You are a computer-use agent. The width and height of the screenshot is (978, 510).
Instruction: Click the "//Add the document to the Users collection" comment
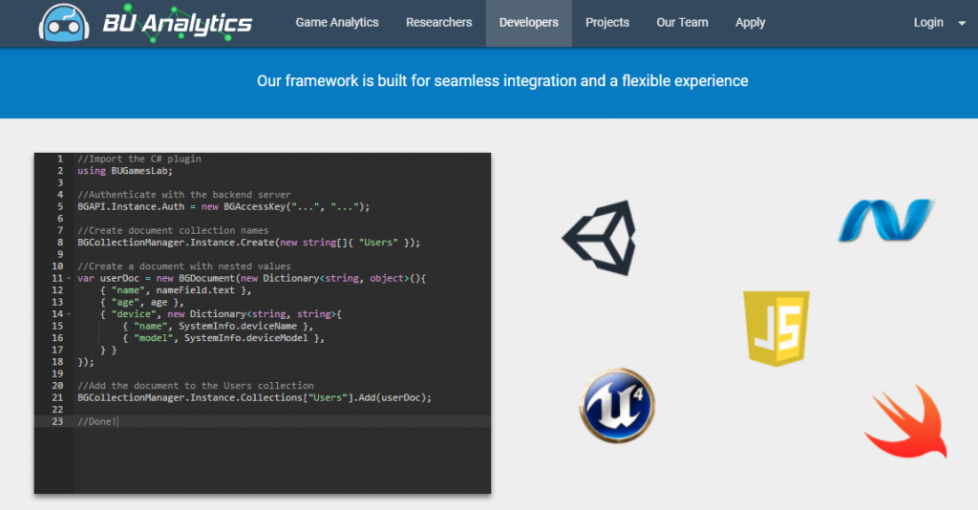pos(195,386)
